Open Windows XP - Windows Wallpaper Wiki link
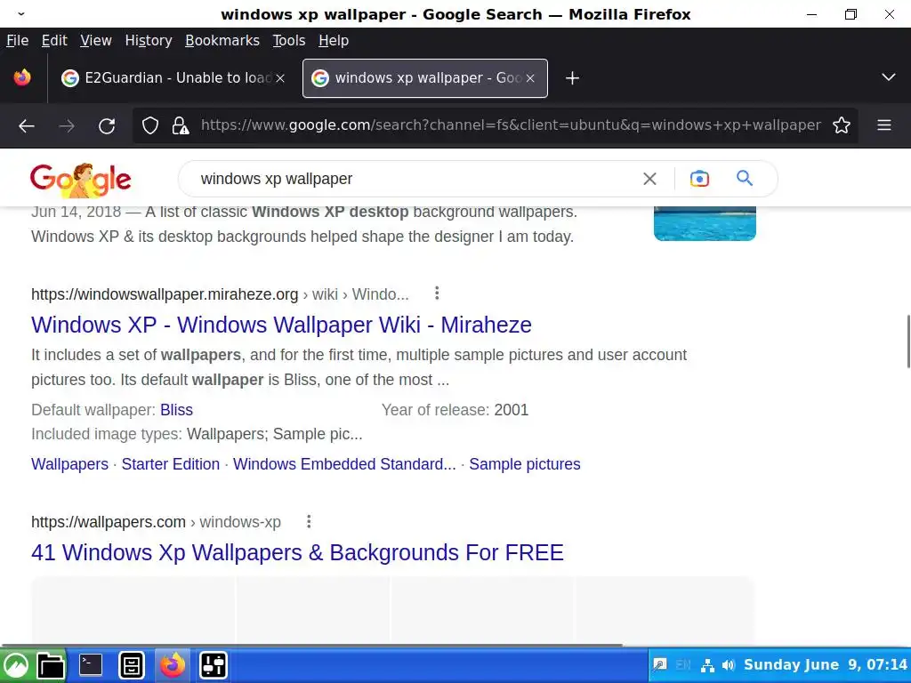Screen dimensions: 911x683 281,325
